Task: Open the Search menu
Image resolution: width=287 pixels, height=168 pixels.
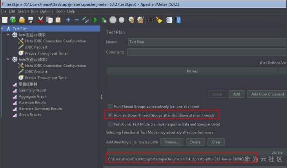Action: click(x=23, y=11)
